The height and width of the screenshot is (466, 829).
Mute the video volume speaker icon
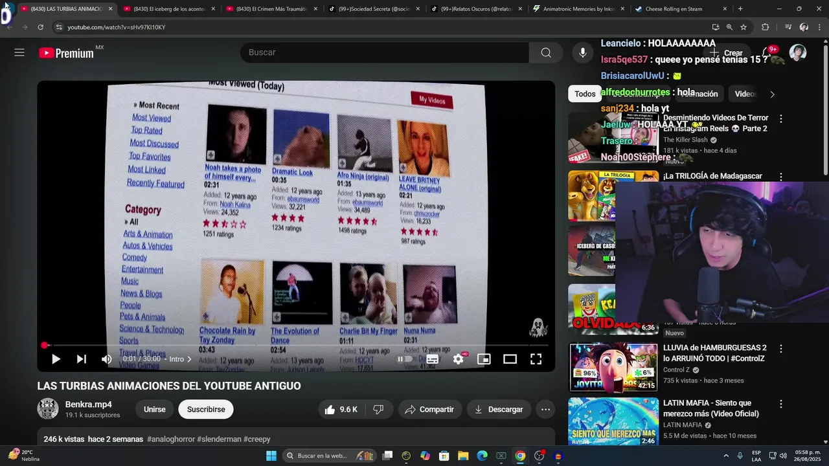click(107, 359)
